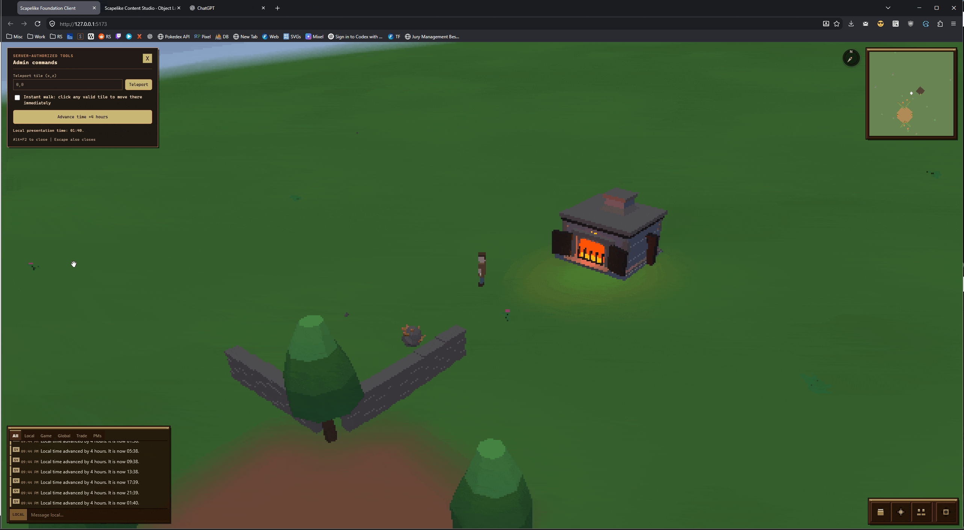Open the inventory bag panel icon
This screenshot has height=530, width=964.
[880, 512]
